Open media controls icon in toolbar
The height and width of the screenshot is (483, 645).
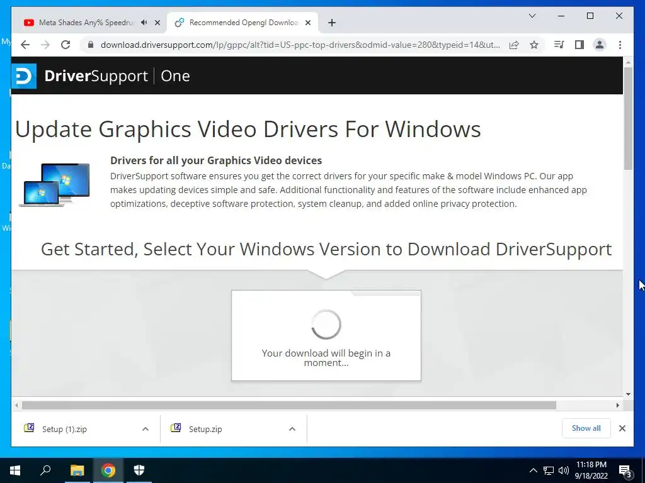point(559,45)
